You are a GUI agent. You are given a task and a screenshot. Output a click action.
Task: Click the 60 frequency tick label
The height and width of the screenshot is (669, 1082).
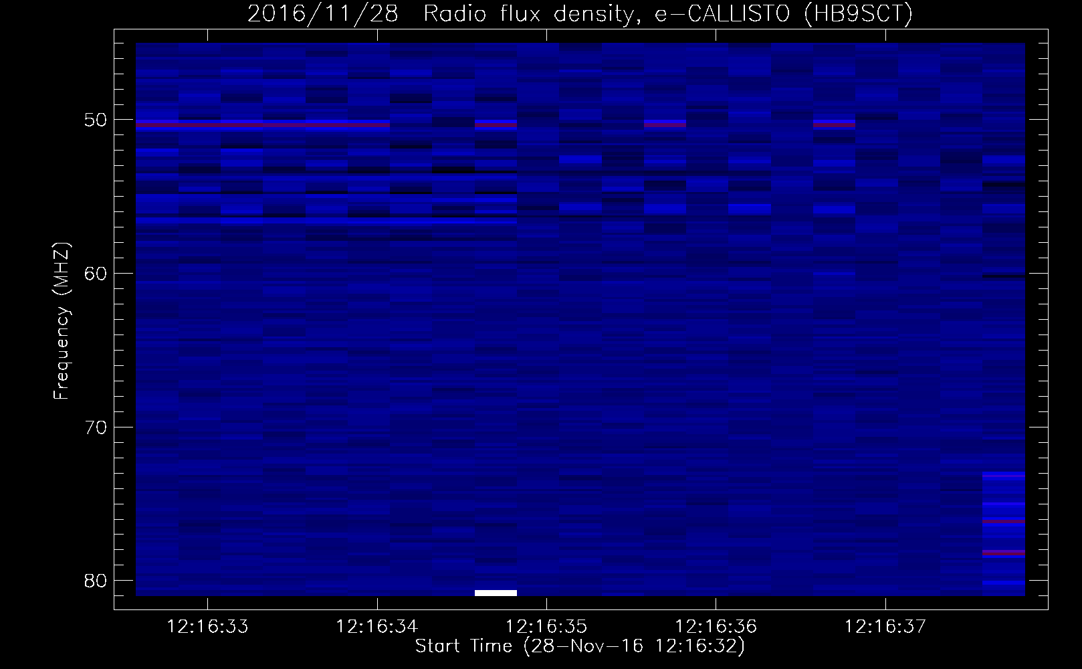[96, 274]
